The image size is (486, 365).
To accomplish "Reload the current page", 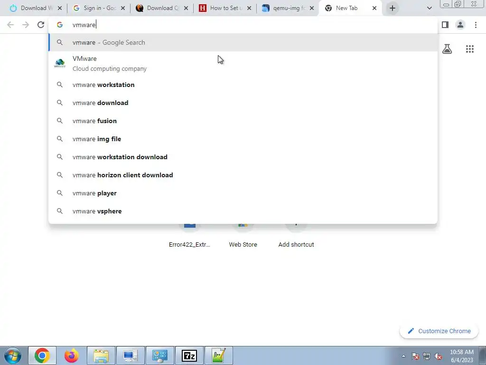I will click(x=41, y=25).
